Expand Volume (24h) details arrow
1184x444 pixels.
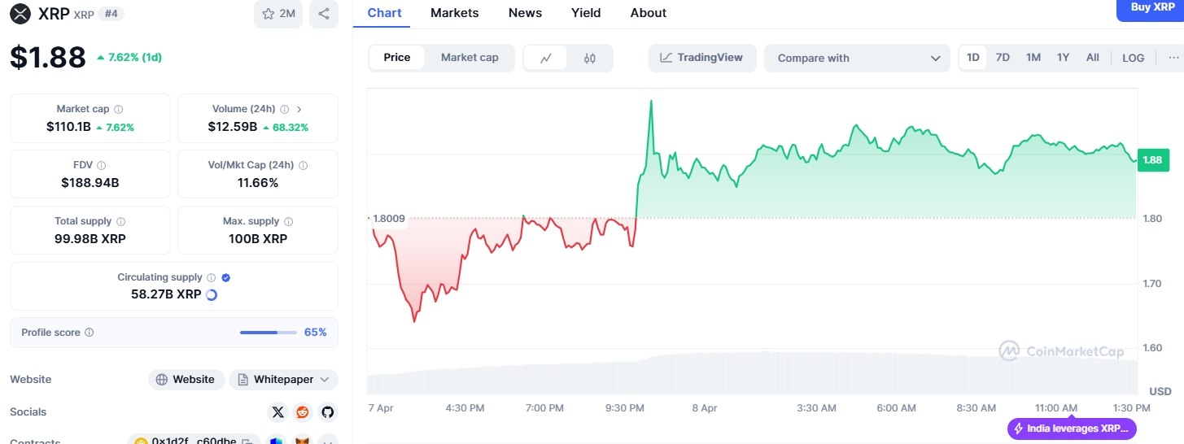[x=299, y=109]
